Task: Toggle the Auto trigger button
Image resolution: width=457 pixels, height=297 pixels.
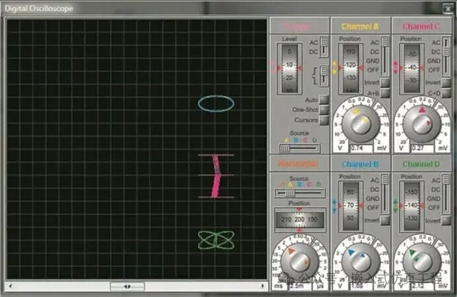Action: 324,100
